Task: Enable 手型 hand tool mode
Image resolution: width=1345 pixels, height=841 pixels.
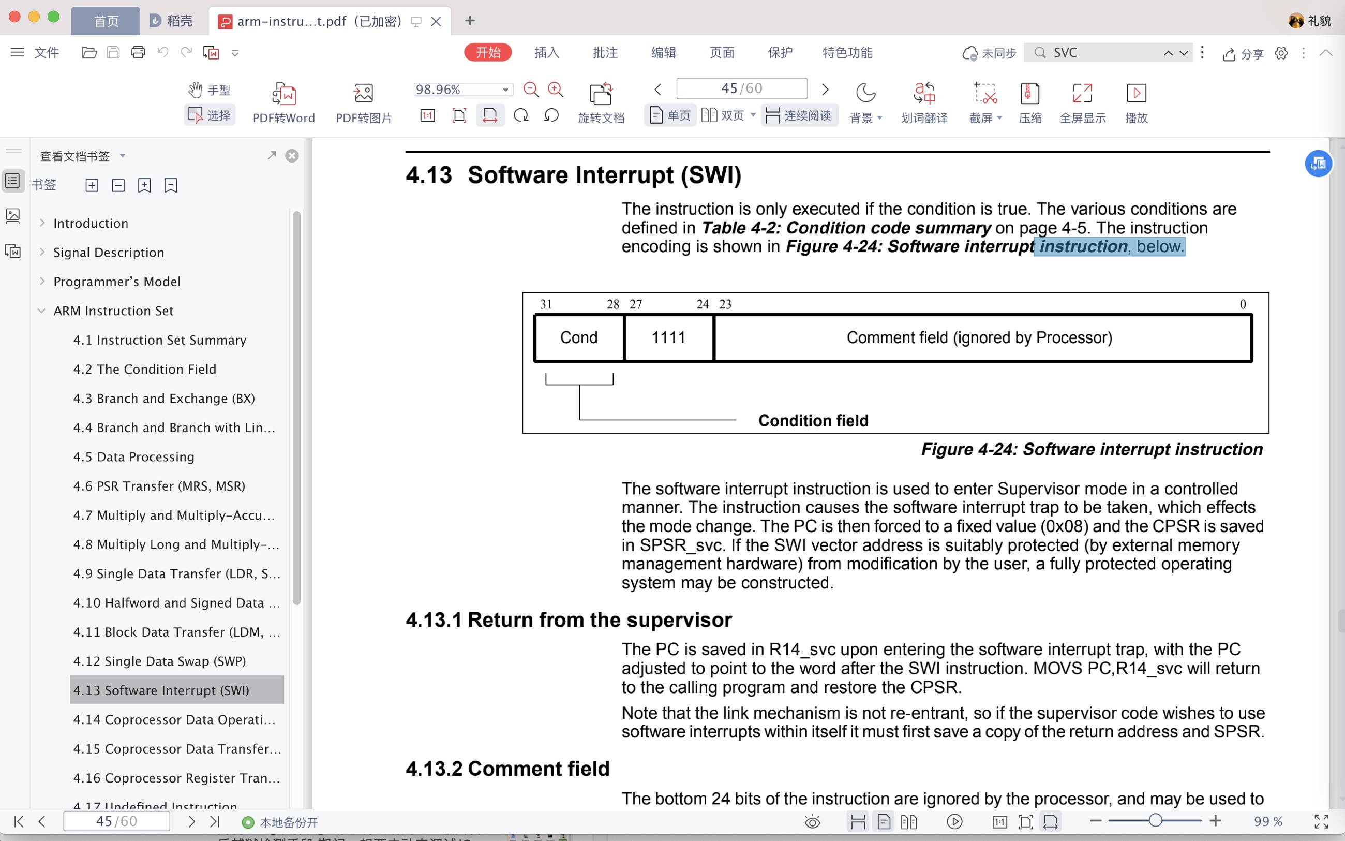Action: (209, 90)
